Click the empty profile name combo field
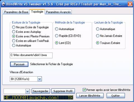 (x=15, y=91)
